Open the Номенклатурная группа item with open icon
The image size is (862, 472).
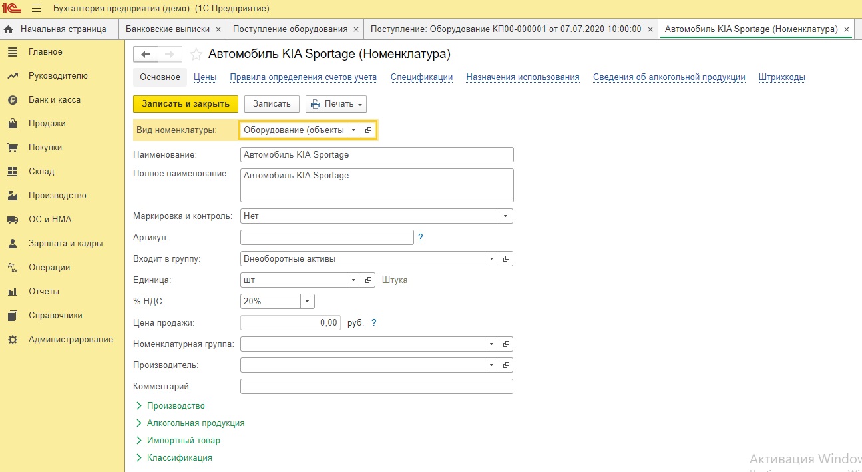tap(506, 344)
